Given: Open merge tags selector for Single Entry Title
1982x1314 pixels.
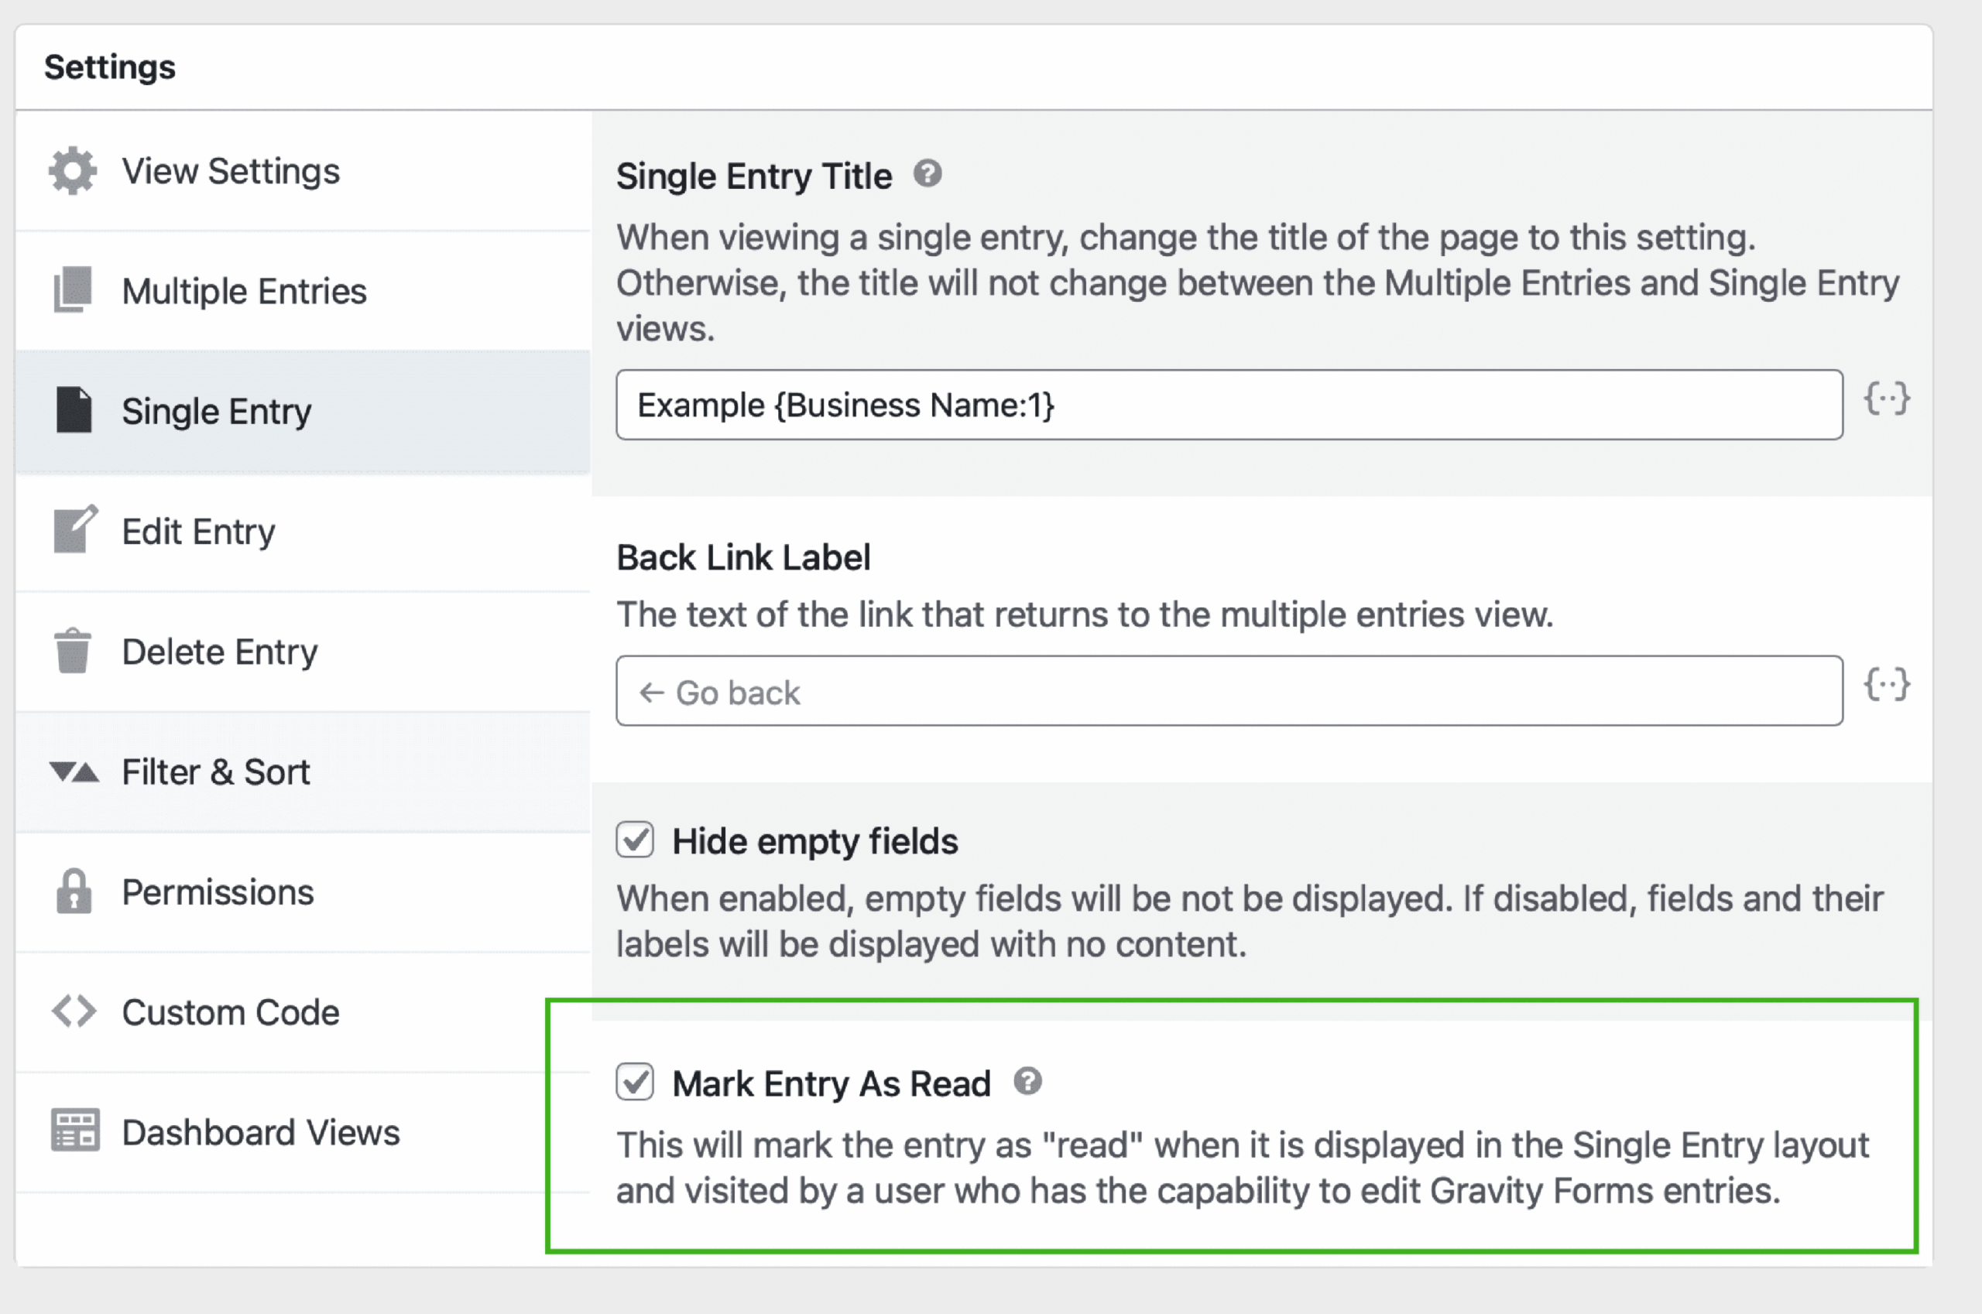Looking at the screenshot, I should (1887, 399).
